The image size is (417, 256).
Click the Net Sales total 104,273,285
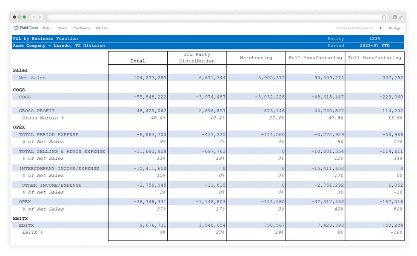pos(150,78)
